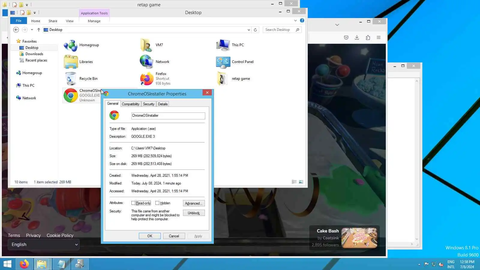Switch to details view in Explorer status bar

point(294,182)
